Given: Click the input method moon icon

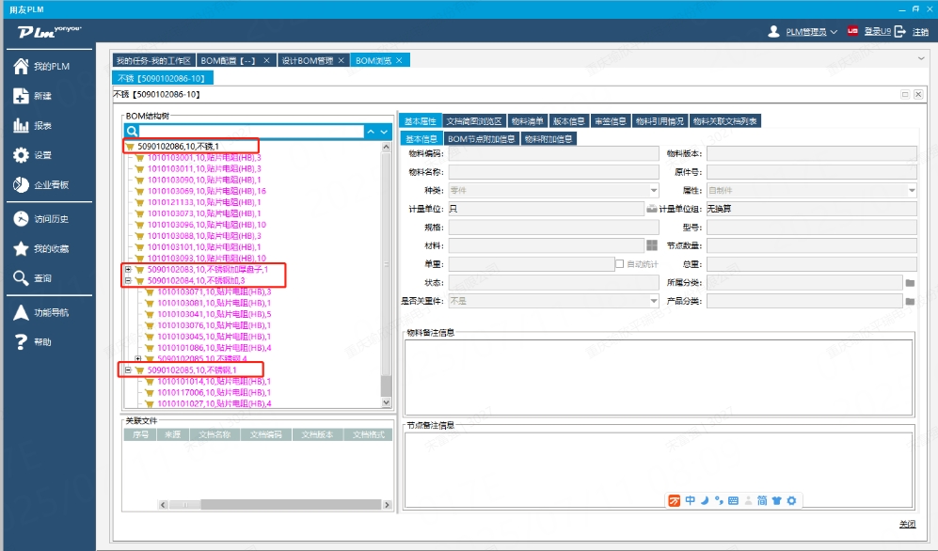Looking at the screenshot, I should pos(705,501).
